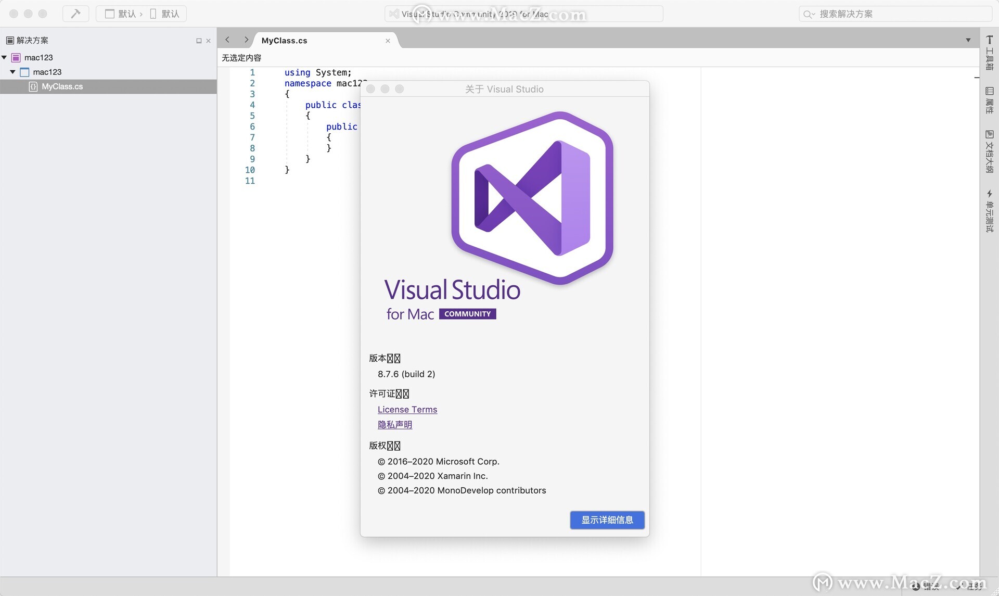
Task: Open the 工具箱 toolbox side panel
Action: point(989,53)
